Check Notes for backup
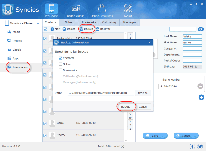The width and height of the screenshot is (206, 151). [x=60, y=64]
